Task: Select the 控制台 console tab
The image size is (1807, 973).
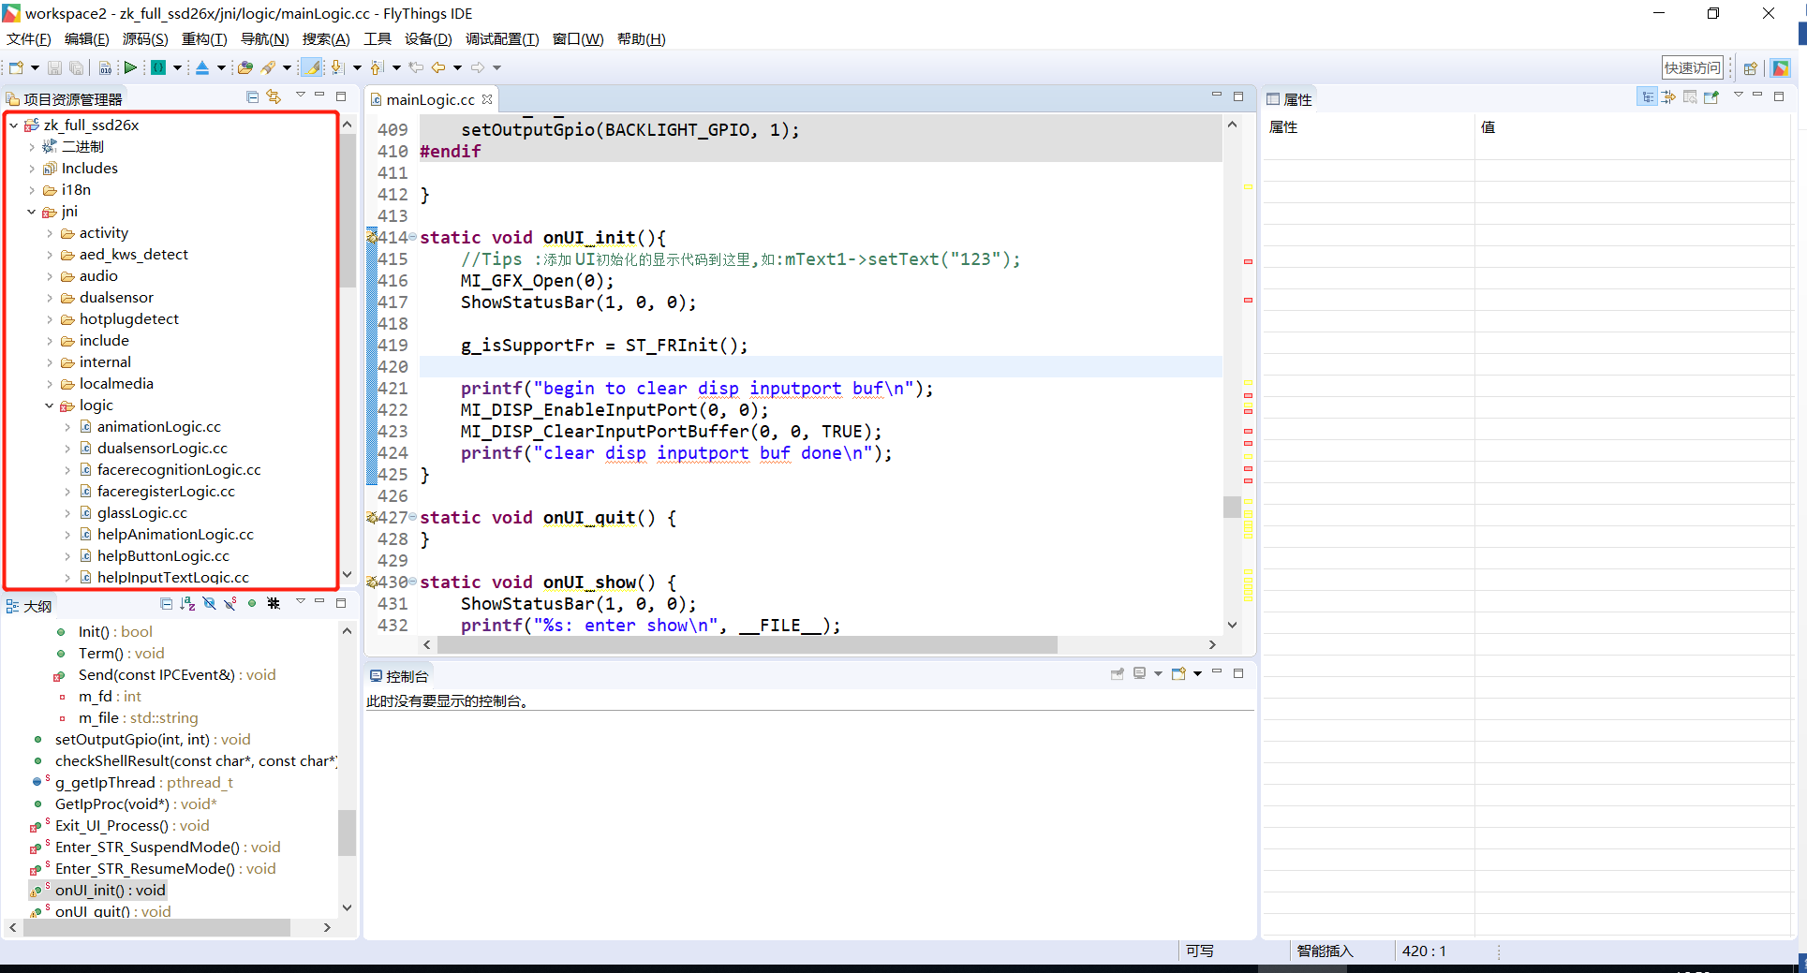Action: pyautogui.click(x=399, y=676)
